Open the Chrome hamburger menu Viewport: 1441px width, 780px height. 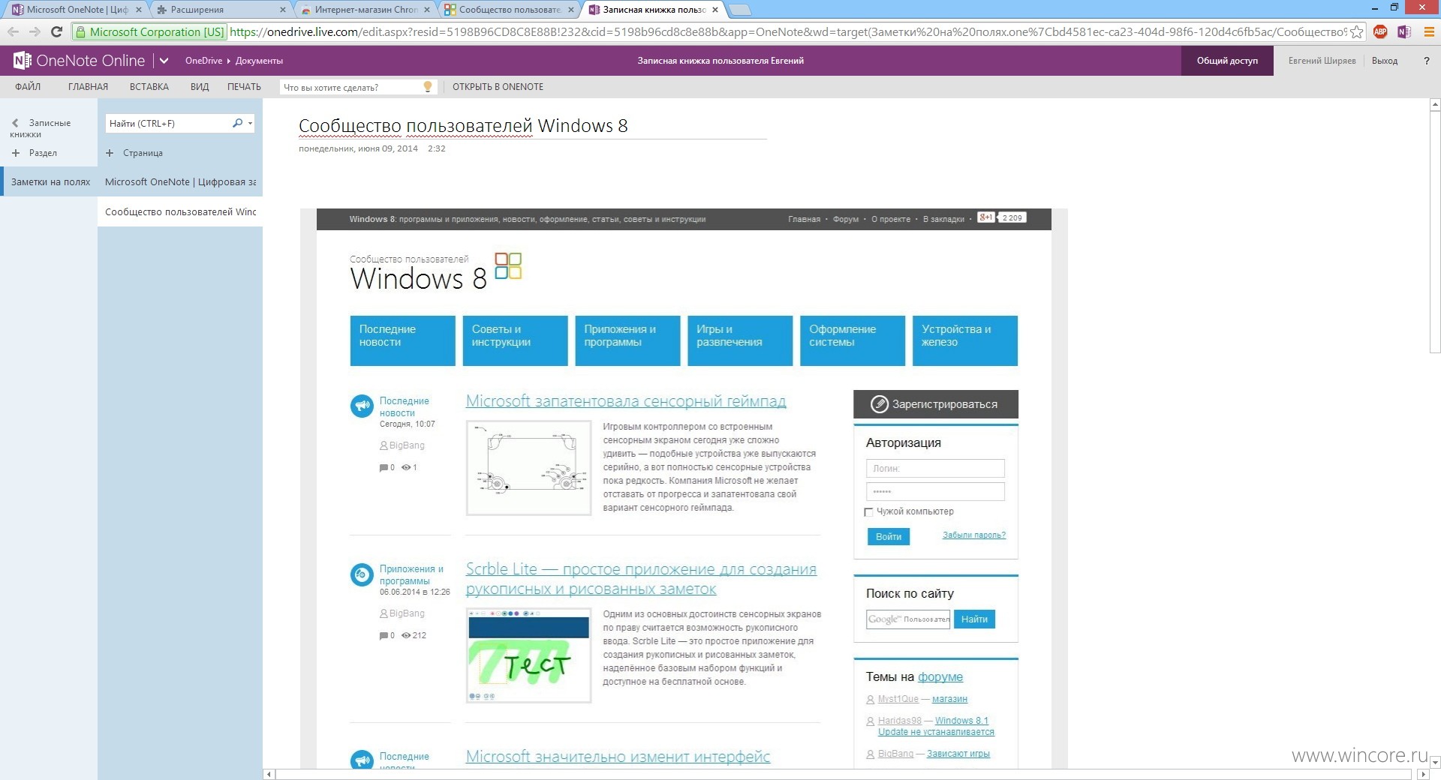(x=1429, y=31)
